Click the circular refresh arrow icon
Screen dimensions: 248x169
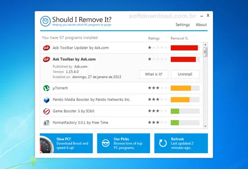coord(163,143)
